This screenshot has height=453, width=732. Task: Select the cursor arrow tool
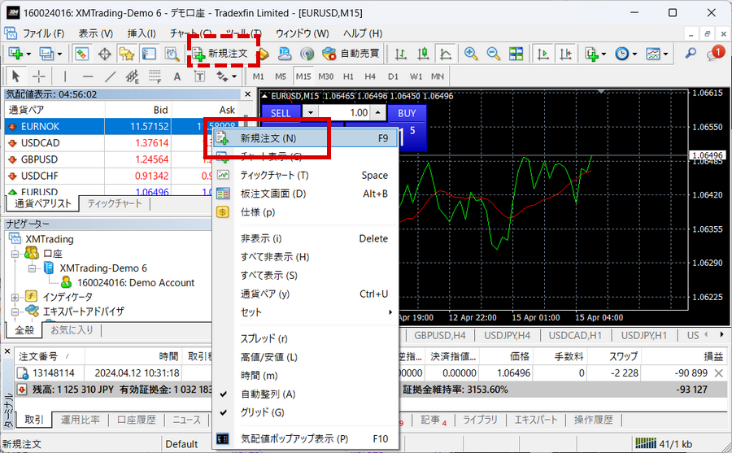coord(16,76)
